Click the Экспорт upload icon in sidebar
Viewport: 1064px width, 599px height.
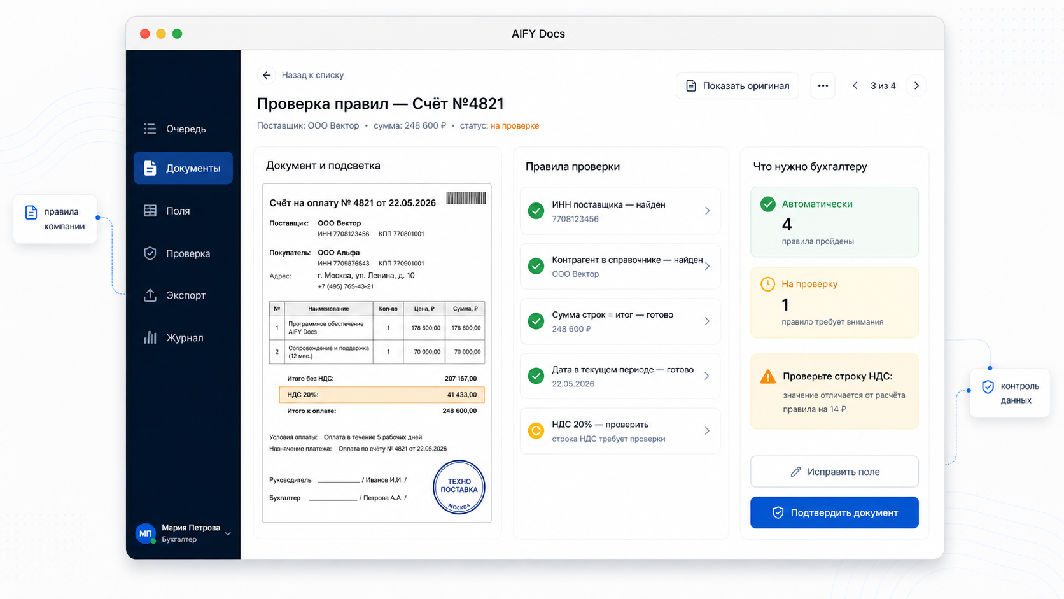[x=150, y=295]
